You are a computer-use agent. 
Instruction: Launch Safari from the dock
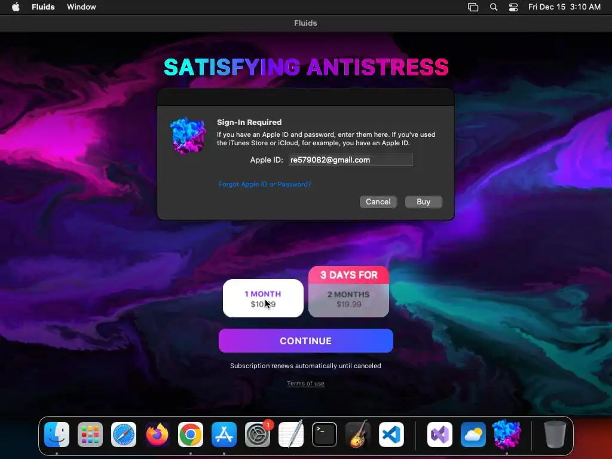tap(124, 434)
